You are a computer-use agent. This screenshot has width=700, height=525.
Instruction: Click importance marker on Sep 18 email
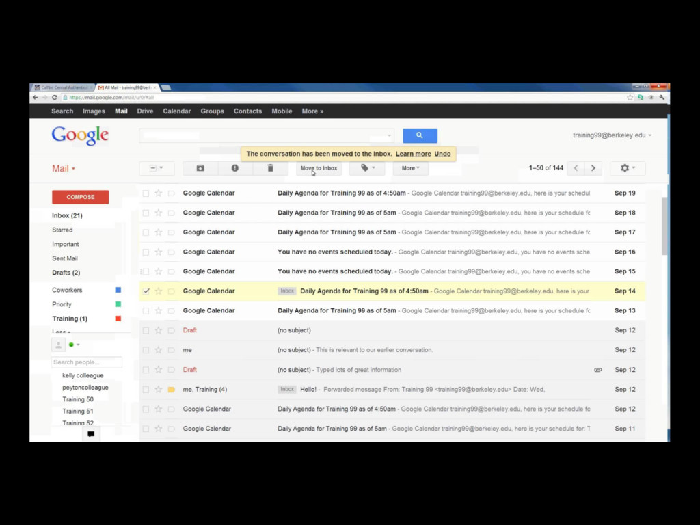[x=171, y=213]
